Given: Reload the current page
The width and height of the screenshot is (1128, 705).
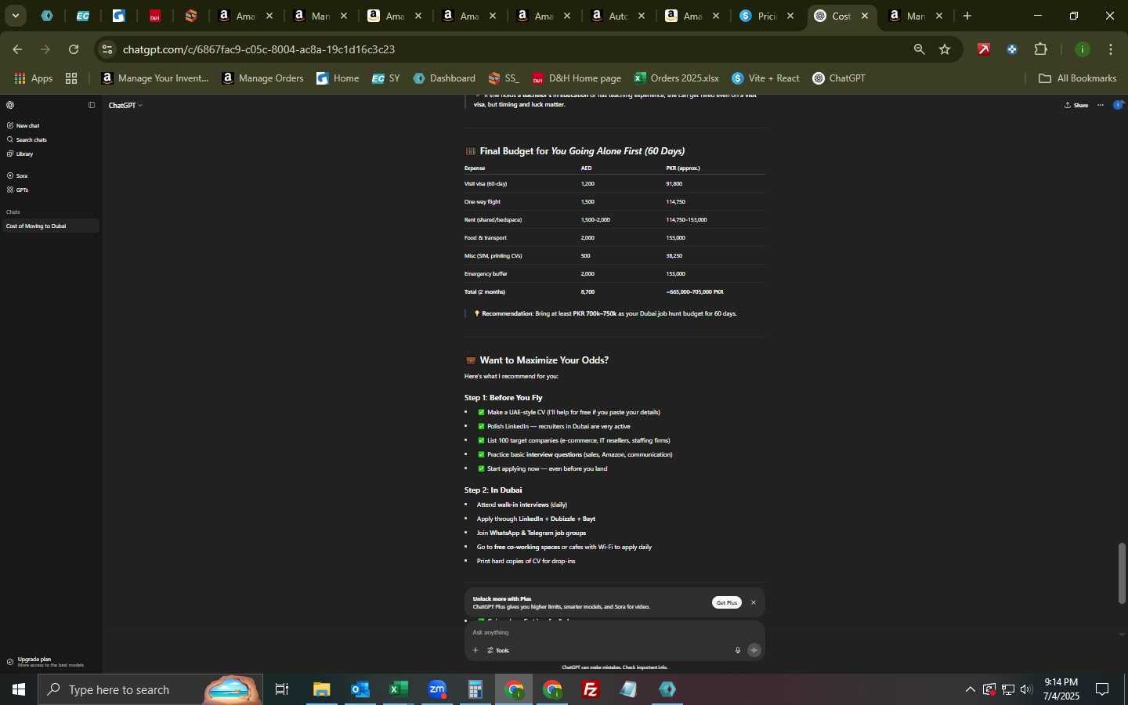Looking at the screenshot, I should tap(74, 49).
